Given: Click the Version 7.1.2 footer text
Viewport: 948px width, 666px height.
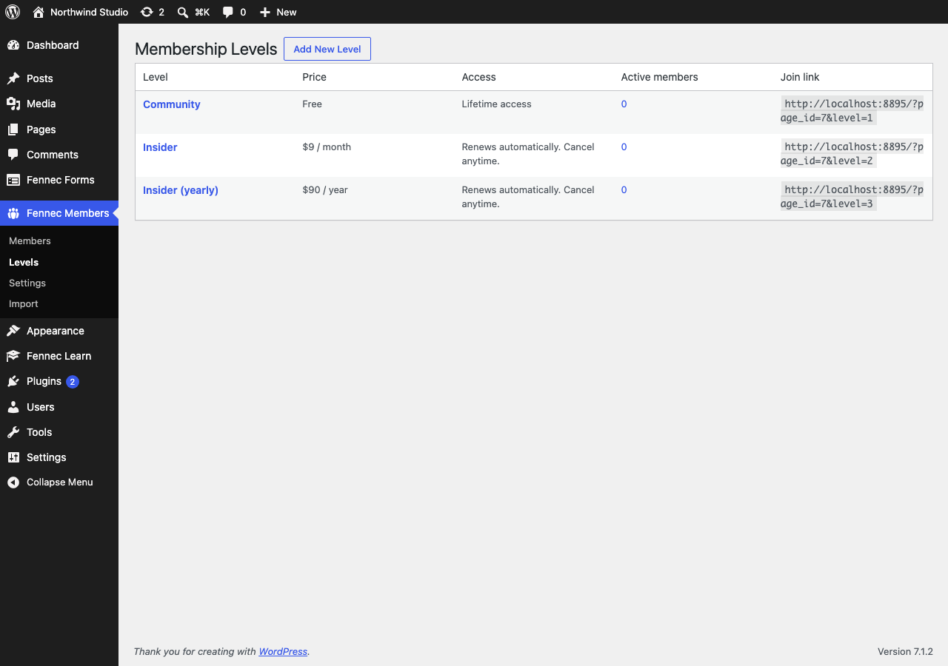Looking at the screenshot, I should pyautogui.click(x=905, y=652).
